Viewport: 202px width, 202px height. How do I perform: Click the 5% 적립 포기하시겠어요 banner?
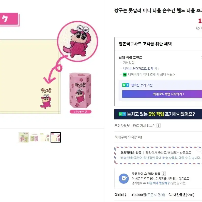[x=158, y=114]
